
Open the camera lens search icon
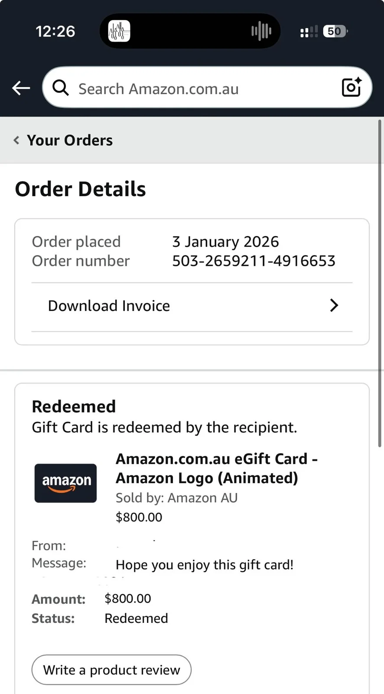tap(352, 87)
